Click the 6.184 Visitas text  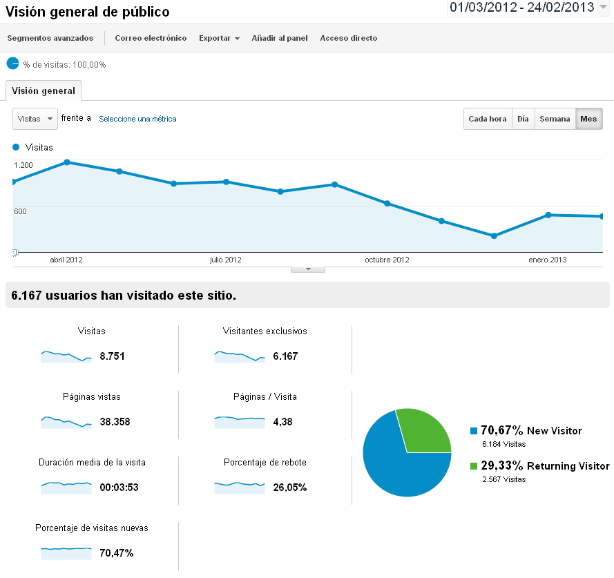coord(504,444)
